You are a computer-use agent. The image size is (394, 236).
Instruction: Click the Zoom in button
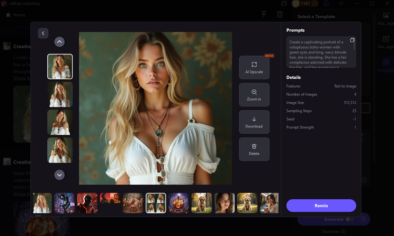(x=254, y=95)
